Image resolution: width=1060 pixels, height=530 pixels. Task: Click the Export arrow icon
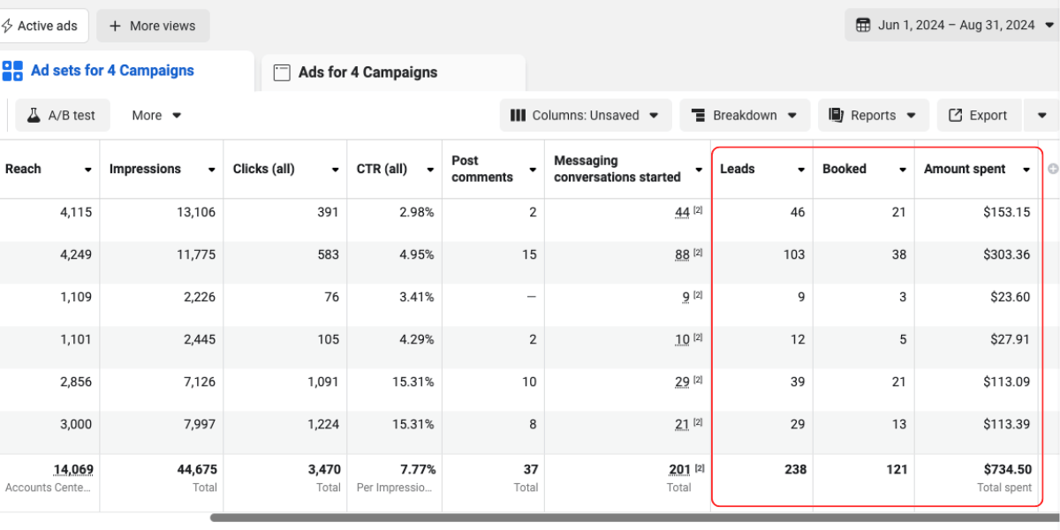(x=957, y=115)
